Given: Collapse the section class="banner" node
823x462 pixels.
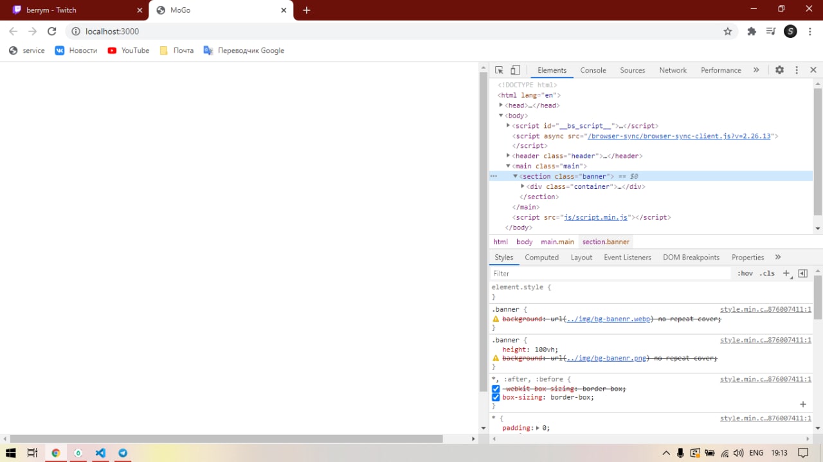Looking at the screenshot, I should pyautogui.click(x=515, y=176).
